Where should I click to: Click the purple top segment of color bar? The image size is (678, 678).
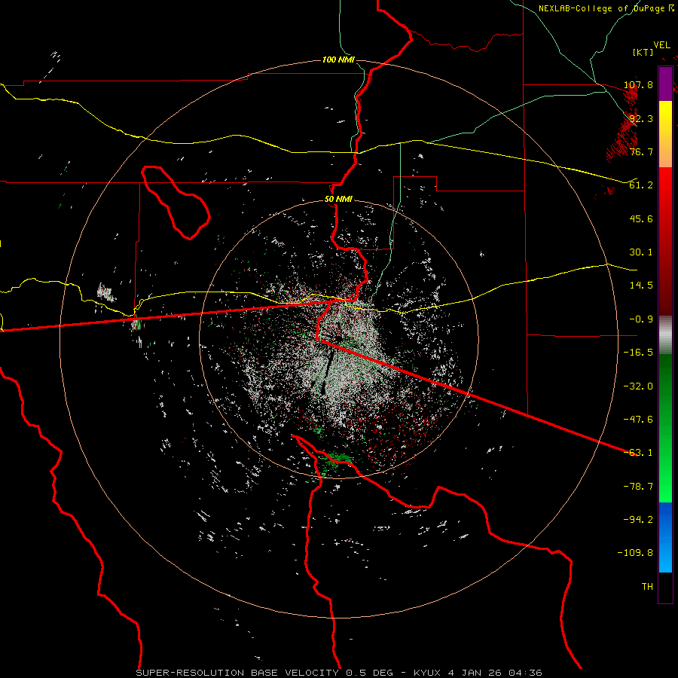coord(665,84)
